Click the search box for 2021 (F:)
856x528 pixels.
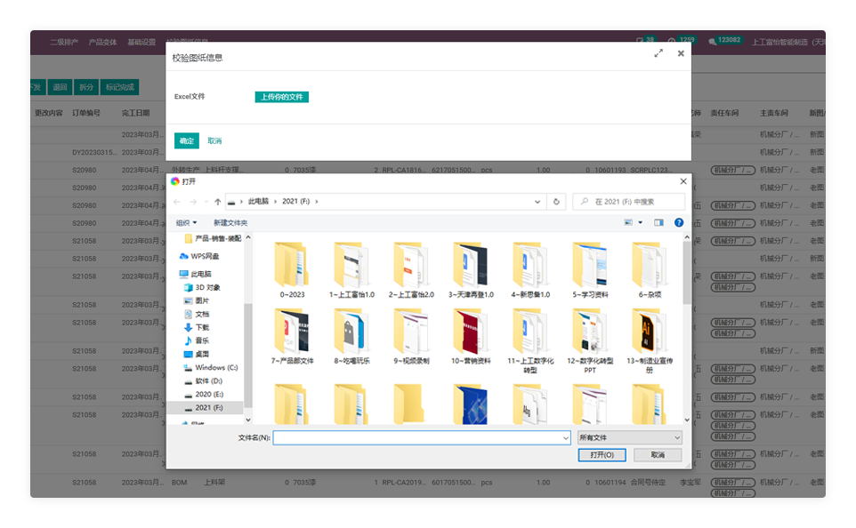pyautogui.click(x=632, y=202)
